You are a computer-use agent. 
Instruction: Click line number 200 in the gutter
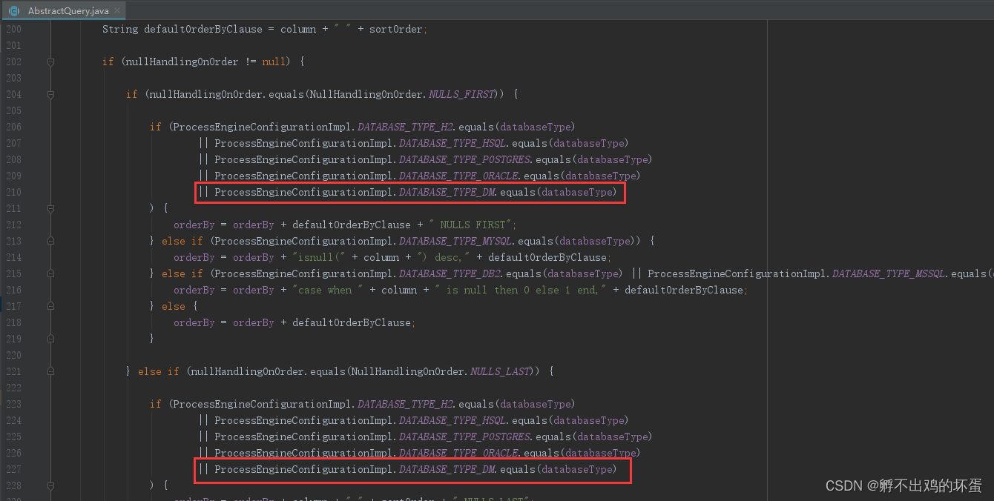click(x=13, y=29)
